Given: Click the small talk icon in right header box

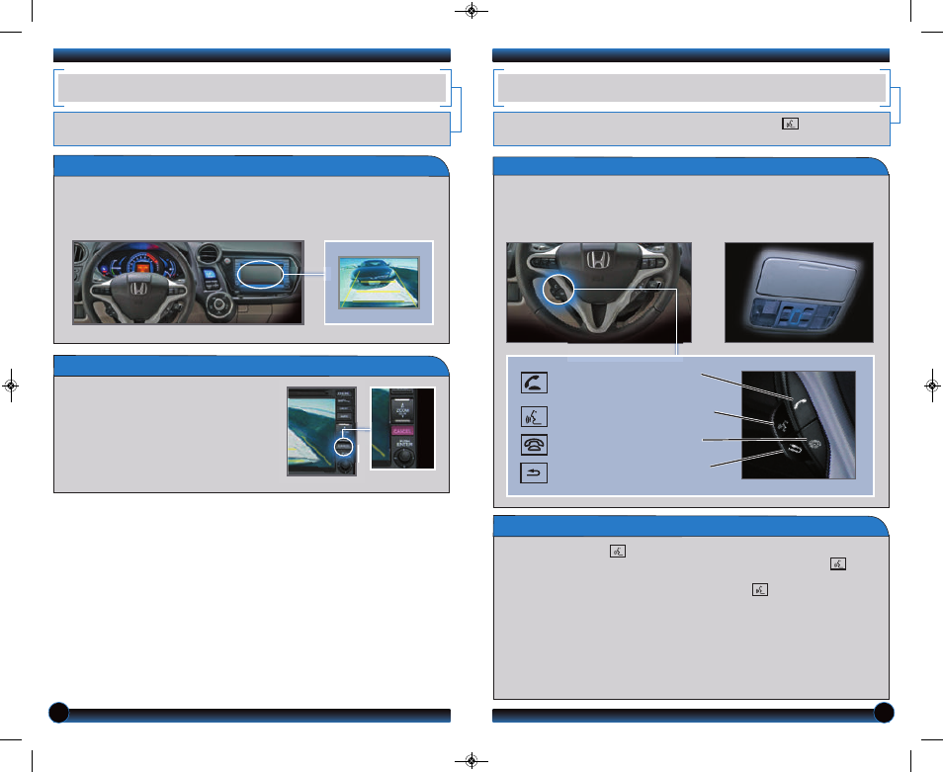Looking at the screenshot, I should pos(790,124).
